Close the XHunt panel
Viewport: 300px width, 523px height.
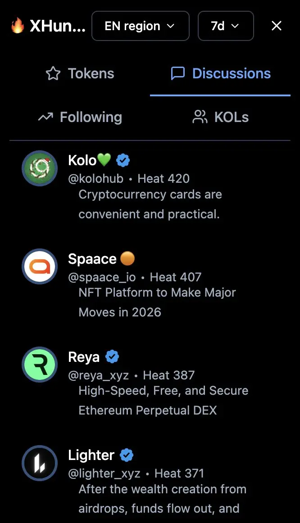click(277, 26)
